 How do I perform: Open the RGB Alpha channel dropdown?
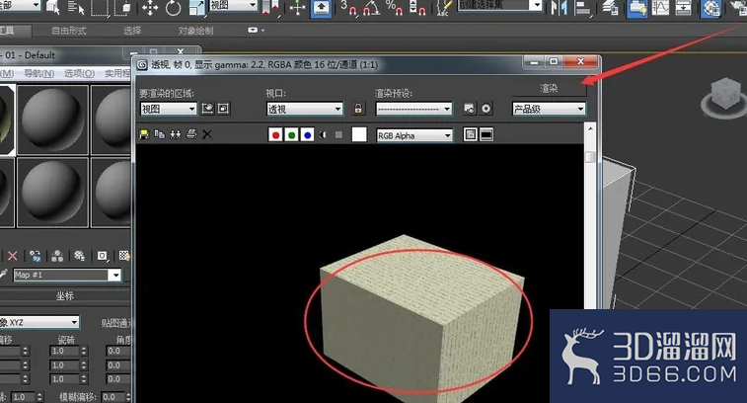(414, 135)
